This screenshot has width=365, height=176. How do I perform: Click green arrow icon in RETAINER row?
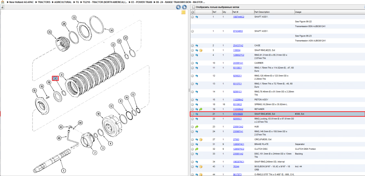coord(200,109)
